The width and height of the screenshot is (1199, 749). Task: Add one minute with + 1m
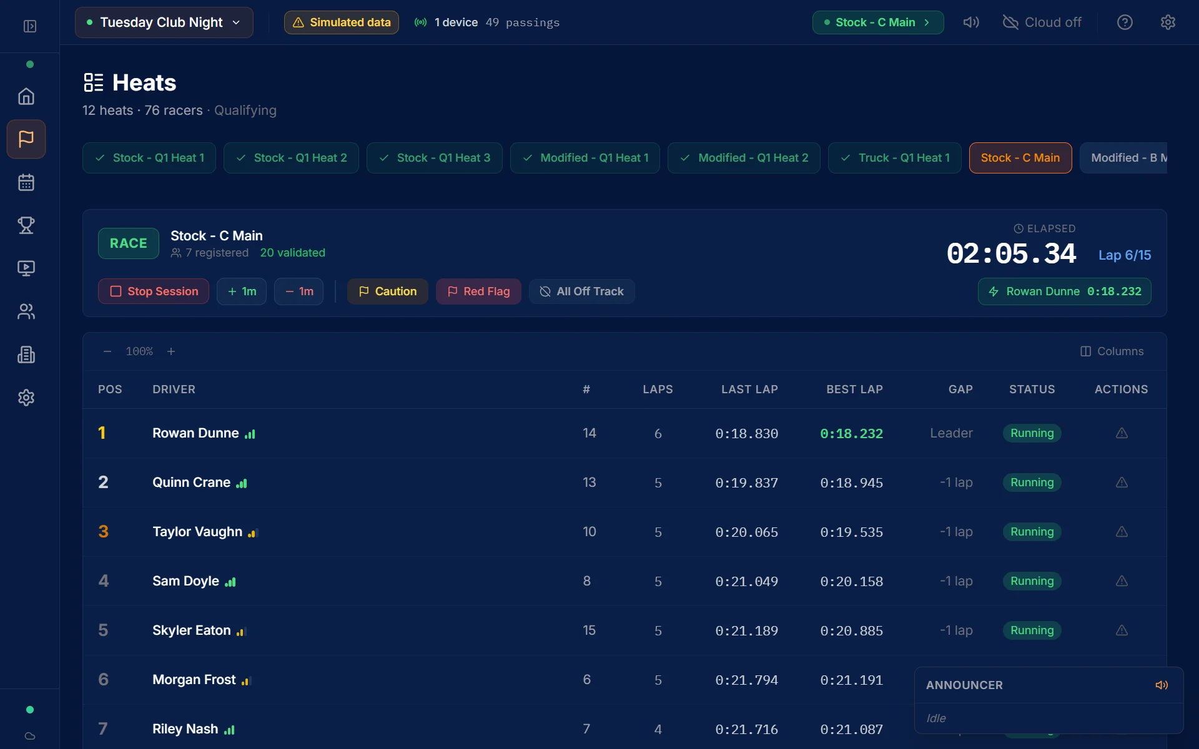point(242,291)
